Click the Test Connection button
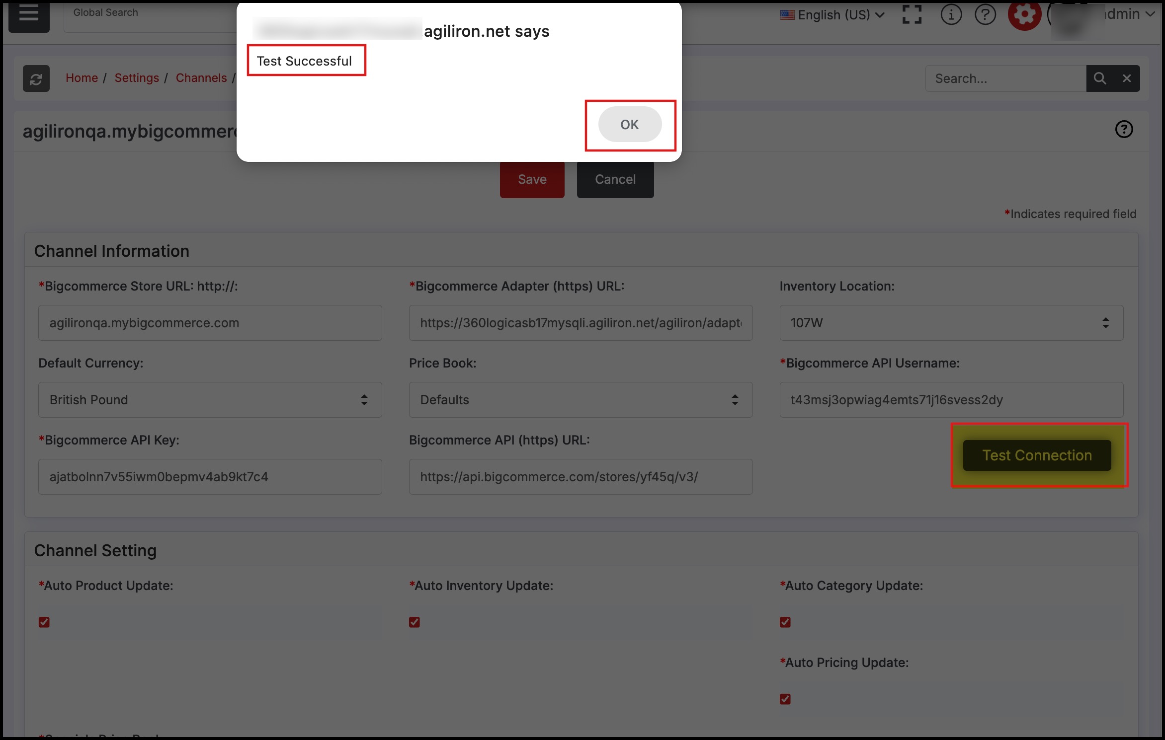This screenshot has width=1165, height=740. pos(1037,455)
